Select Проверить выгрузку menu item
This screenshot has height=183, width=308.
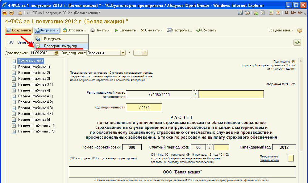click(x=61, y=46)
